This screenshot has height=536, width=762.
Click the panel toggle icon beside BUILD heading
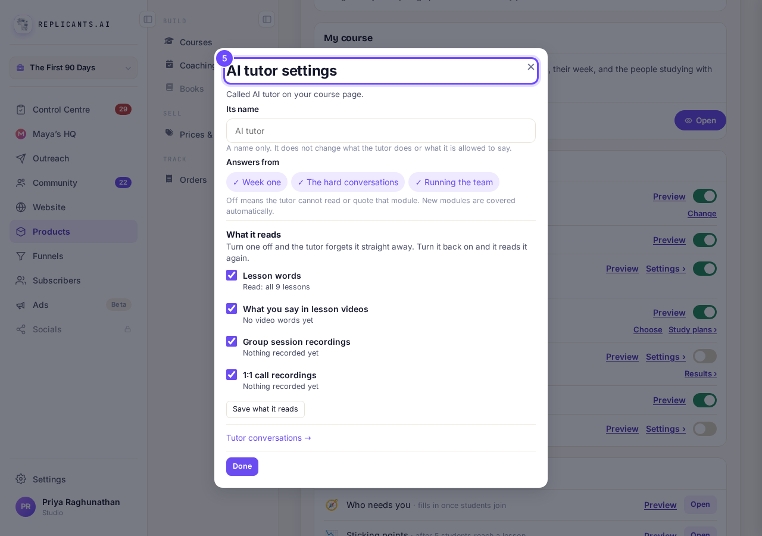267,20
